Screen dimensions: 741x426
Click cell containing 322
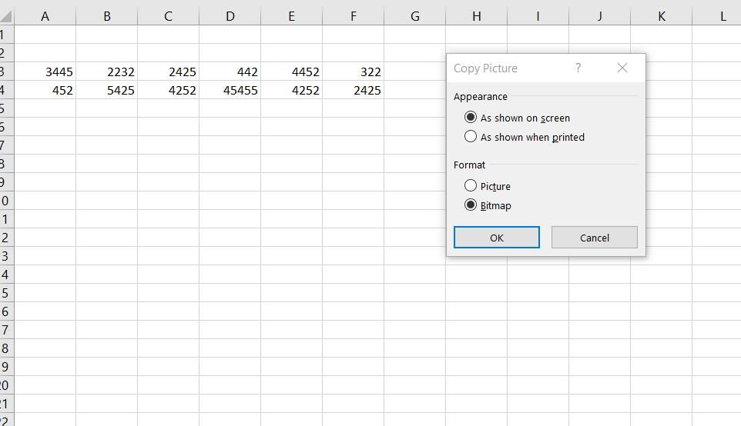[354, 72]
